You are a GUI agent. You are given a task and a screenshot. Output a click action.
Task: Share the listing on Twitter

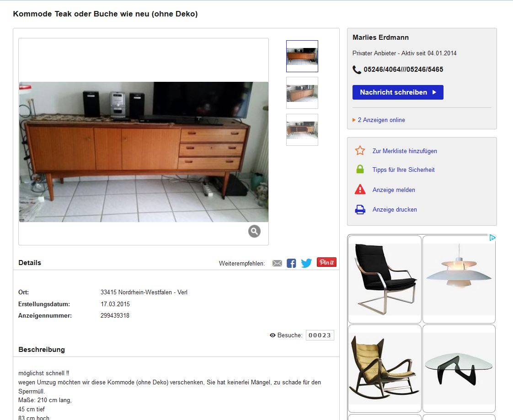(x=306, y=263)
